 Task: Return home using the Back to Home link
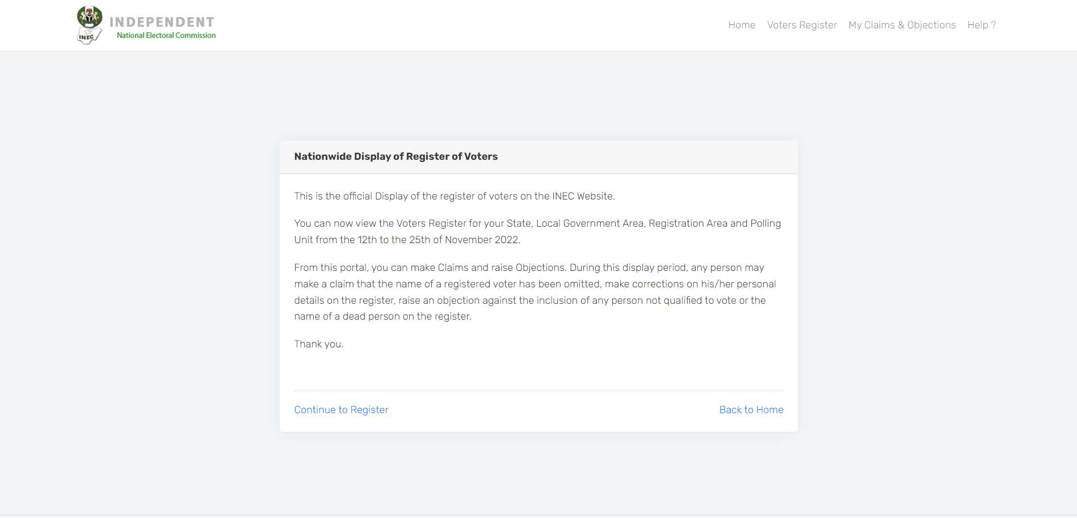click(751, 409)
